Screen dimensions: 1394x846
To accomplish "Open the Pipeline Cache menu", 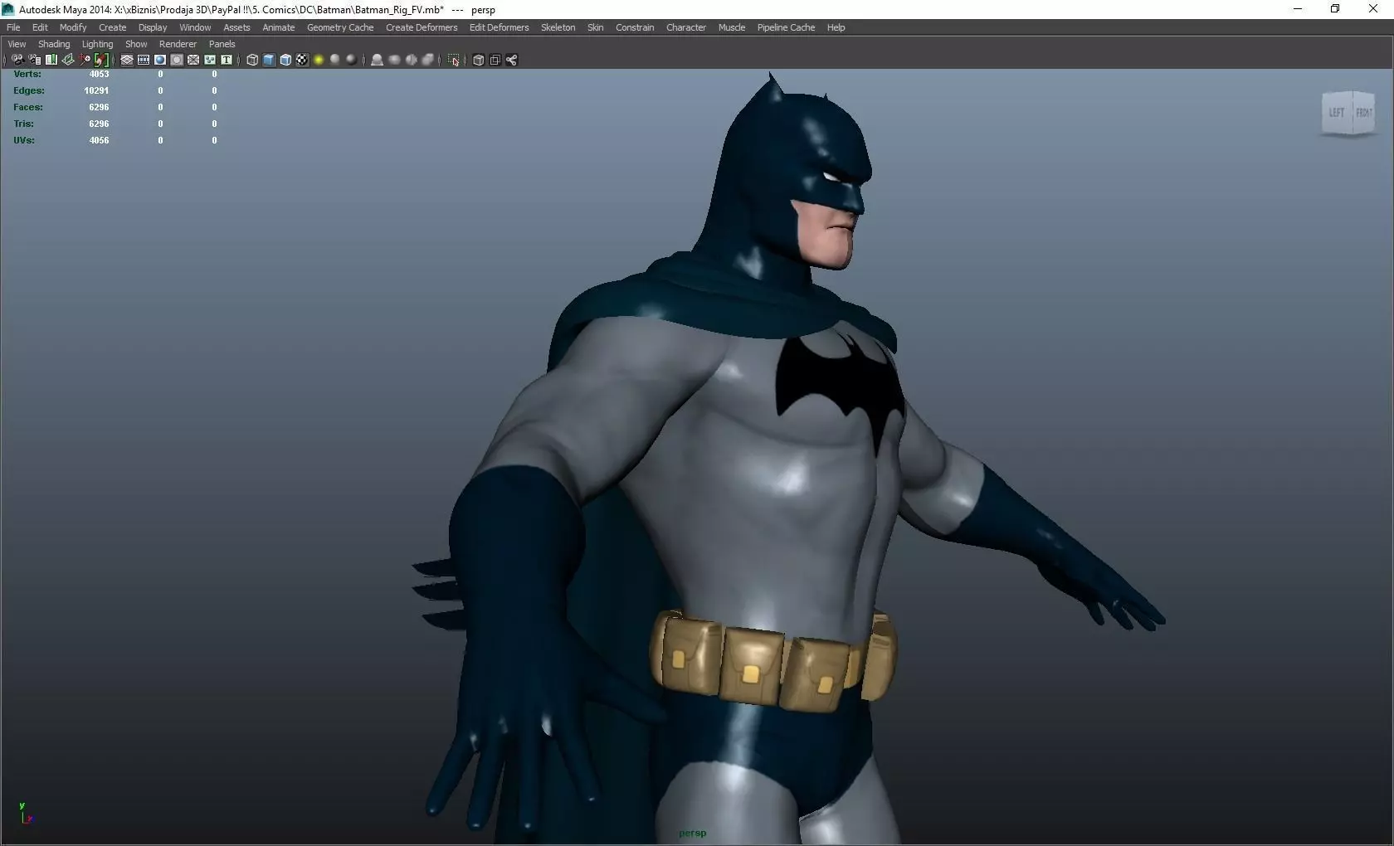I will [x=786, y=27].
